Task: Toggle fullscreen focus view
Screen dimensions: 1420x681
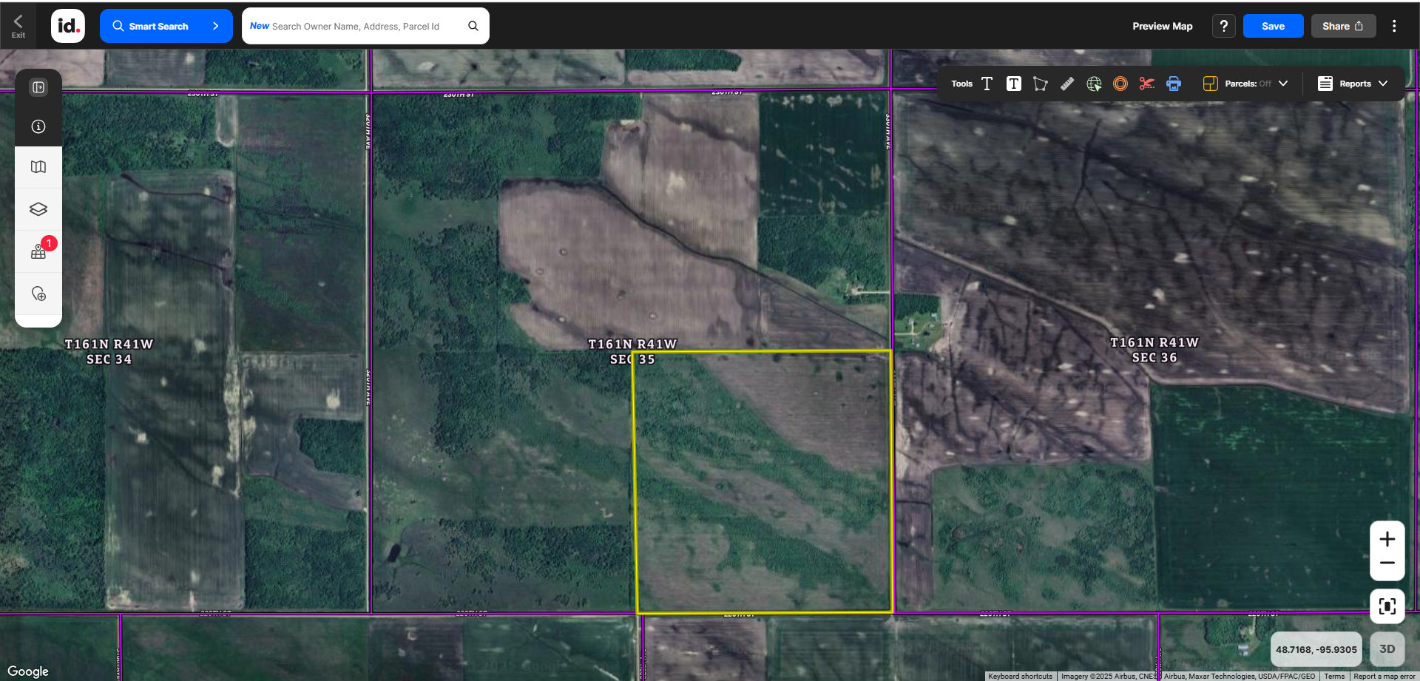Action: [1387, 606]
